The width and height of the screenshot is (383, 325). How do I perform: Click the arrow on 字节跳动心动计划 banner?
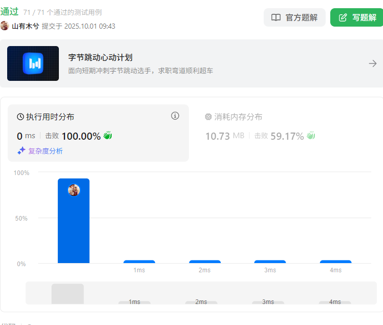point(372,63)
